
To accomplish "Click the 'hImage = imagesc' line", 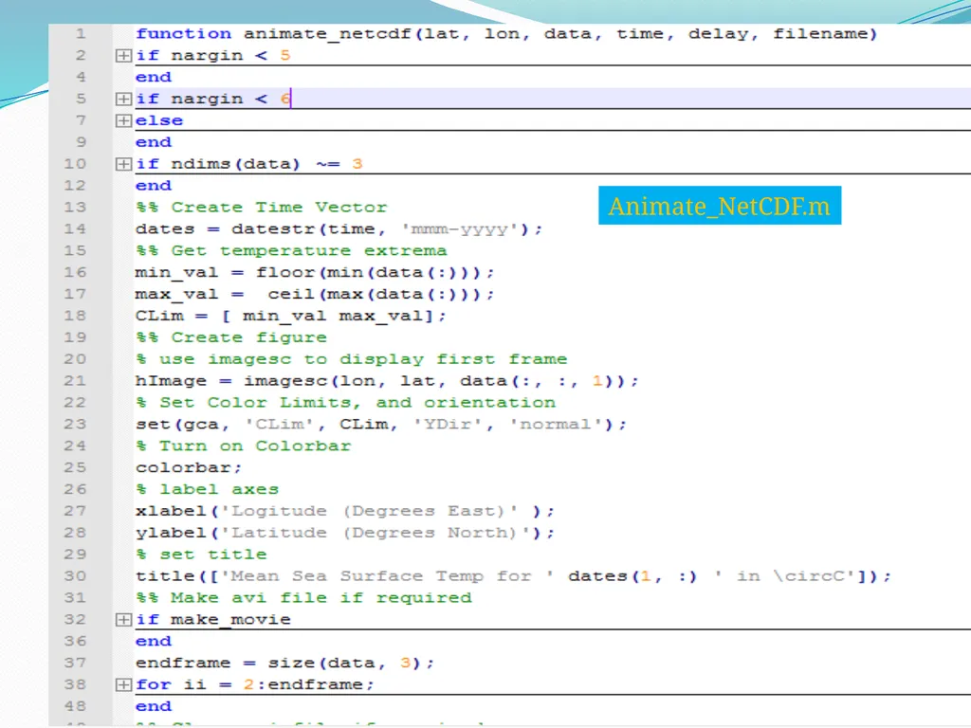I will (387, 381).
